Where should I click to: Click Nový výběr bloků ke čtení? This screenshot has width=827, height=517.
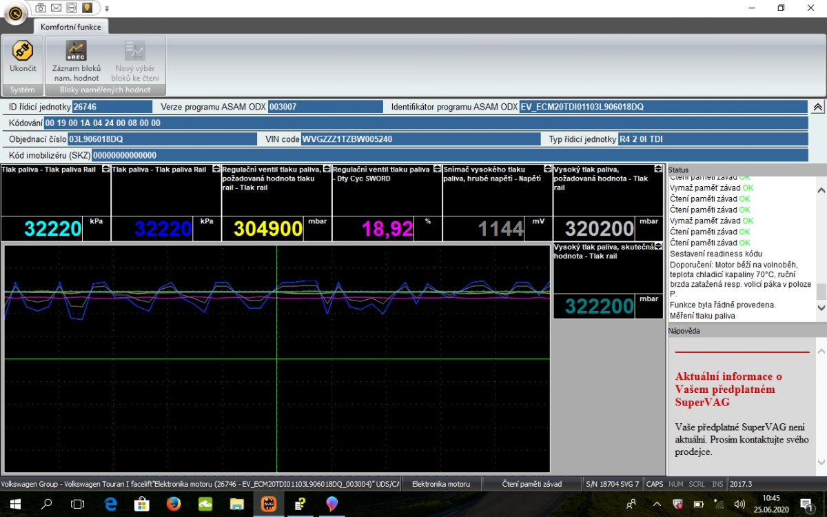point(135,61)
